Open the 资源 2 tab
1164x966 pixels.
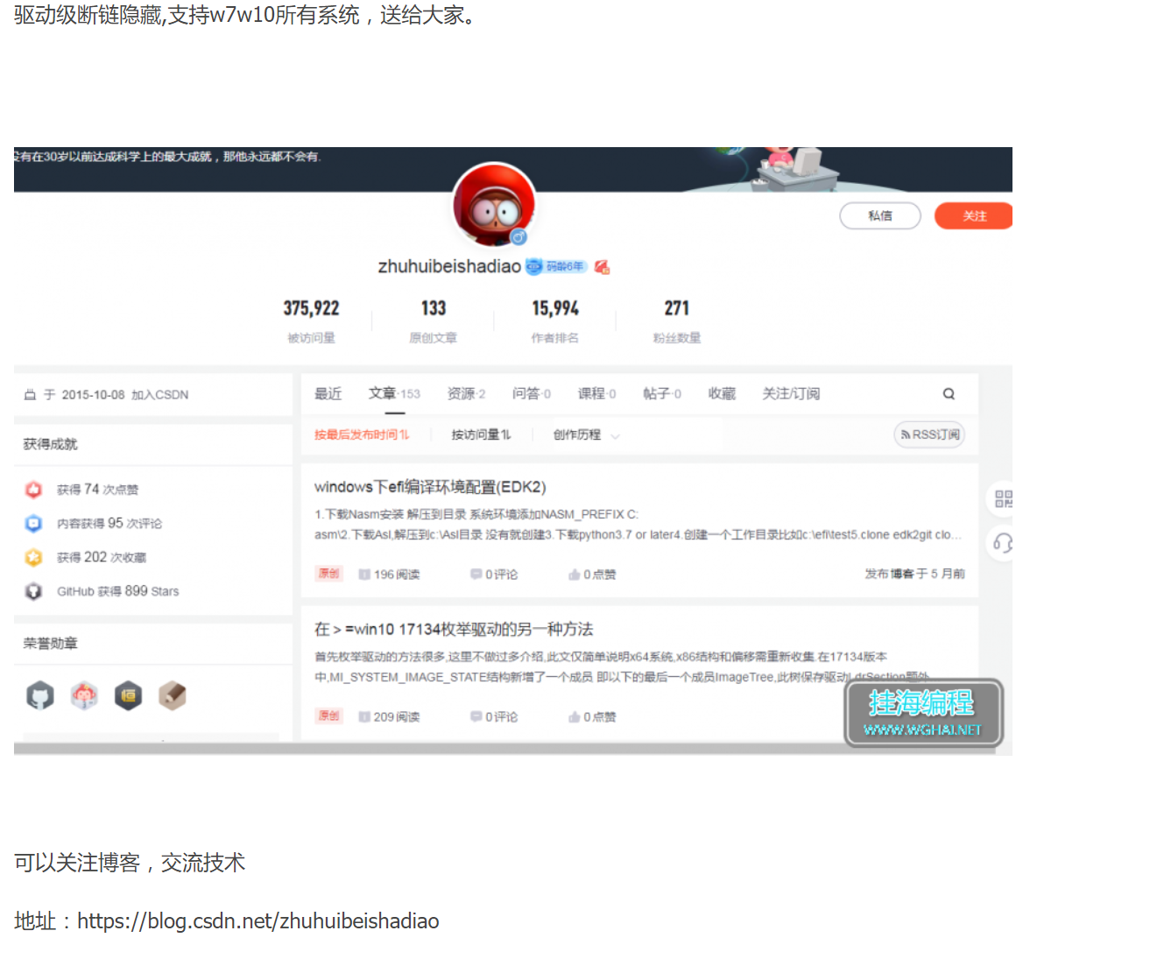tap(466, 394)
